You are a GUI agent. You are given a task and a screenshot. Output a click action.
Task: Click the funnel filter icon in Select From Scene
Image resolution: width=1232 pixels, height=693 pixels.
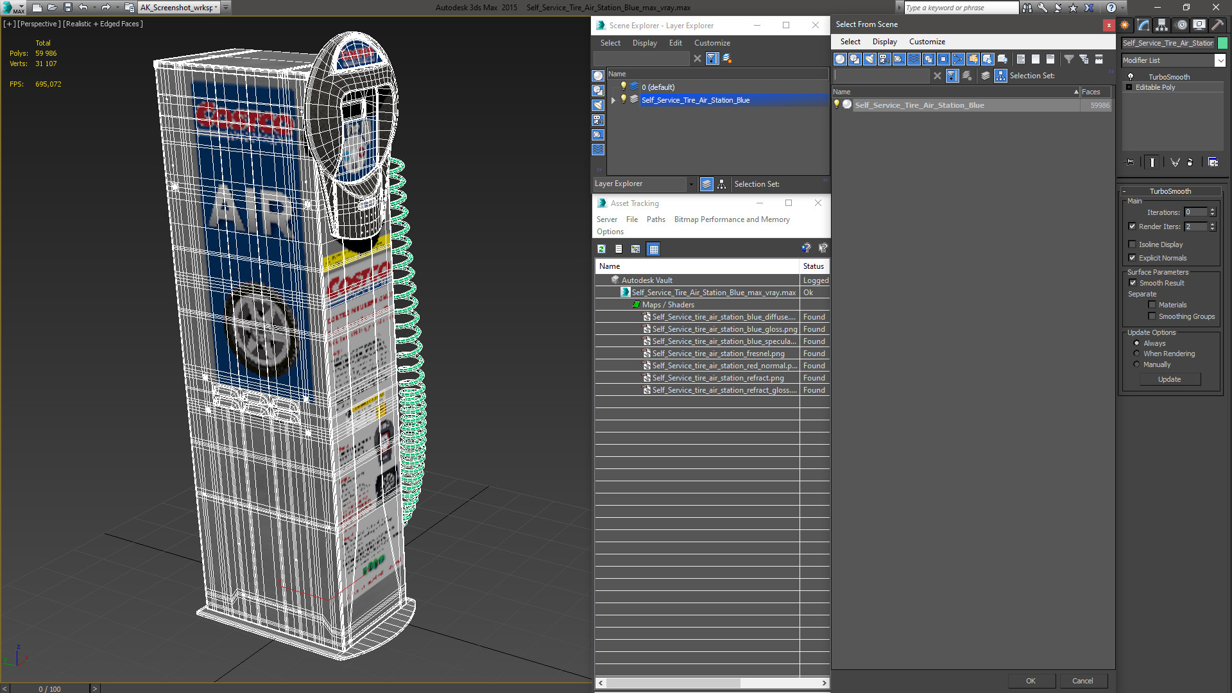point(1069,59)
